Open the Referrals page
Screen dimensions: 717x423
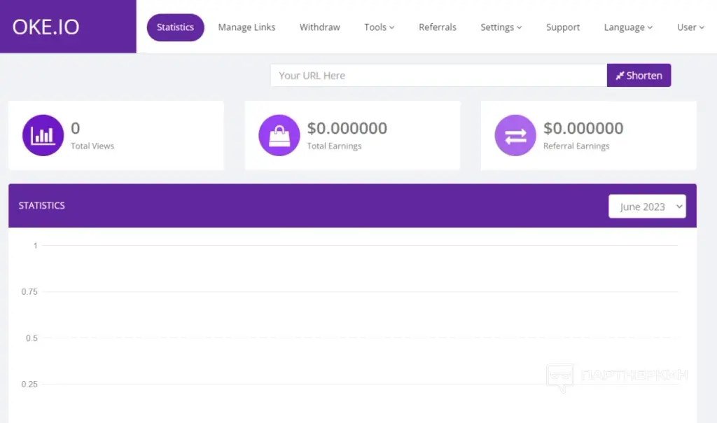[438, 27]
